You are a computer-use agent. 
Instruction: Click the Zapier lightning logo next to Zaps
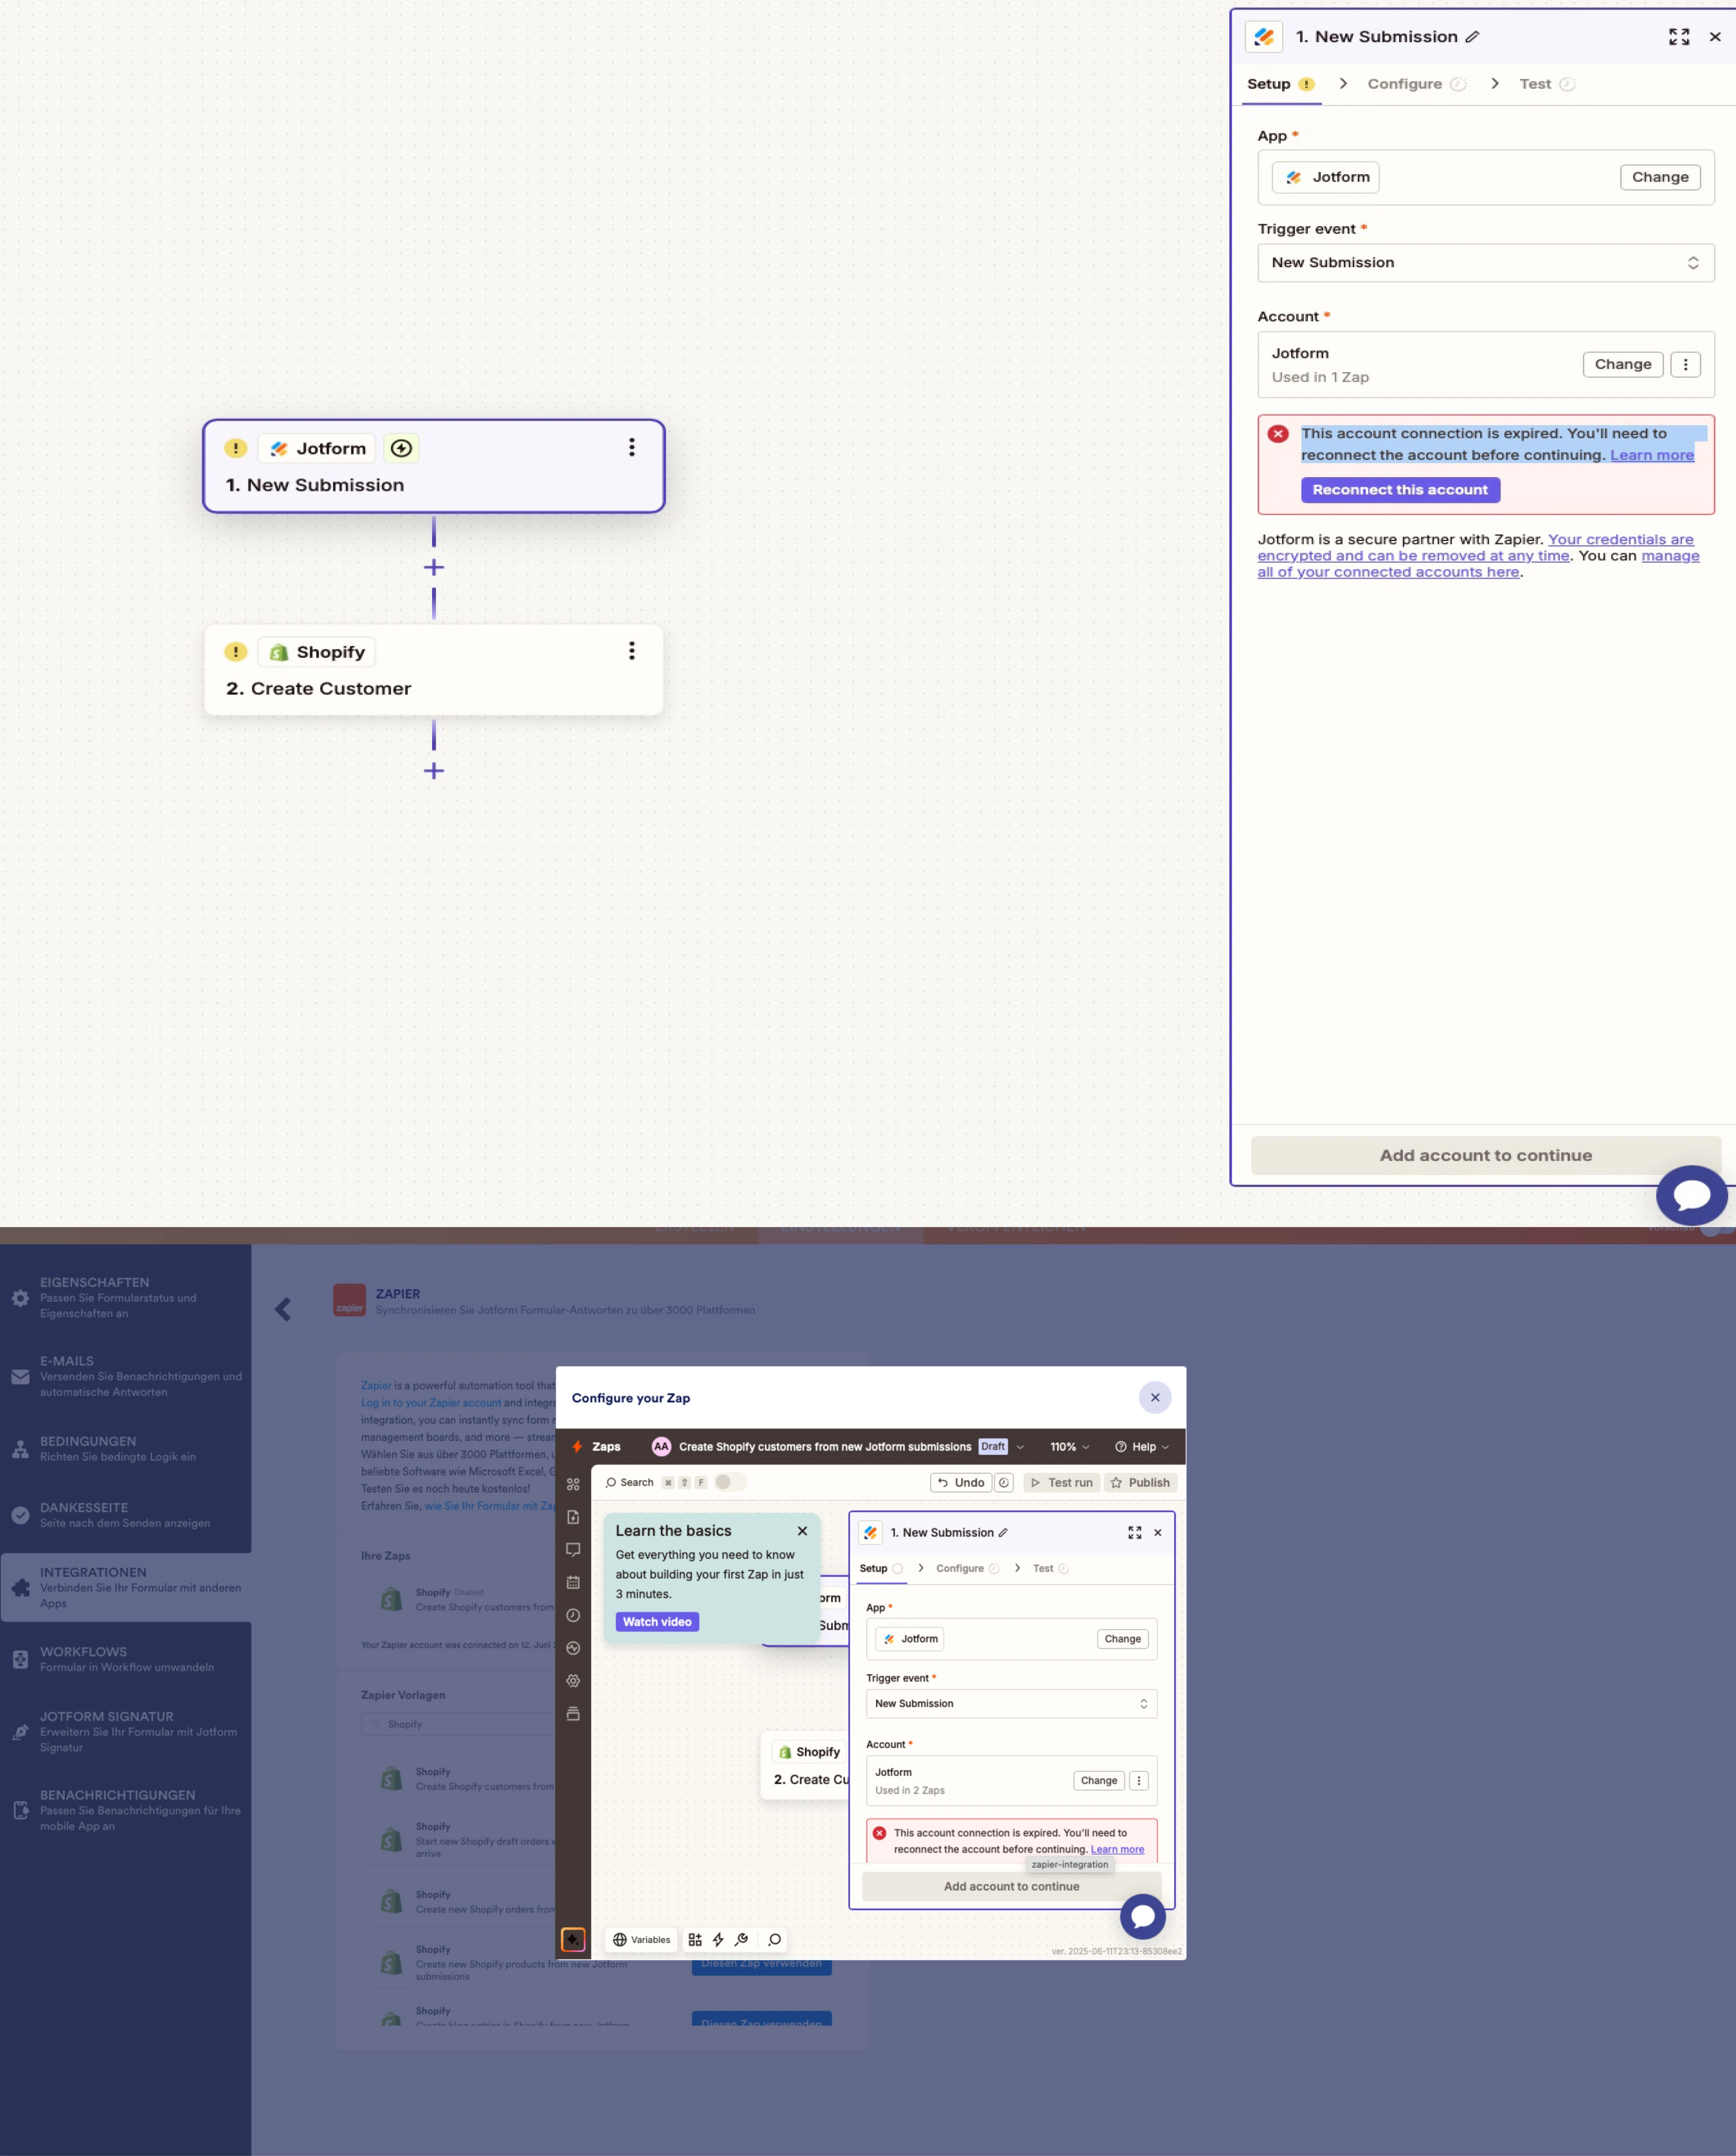point(578,1446)
